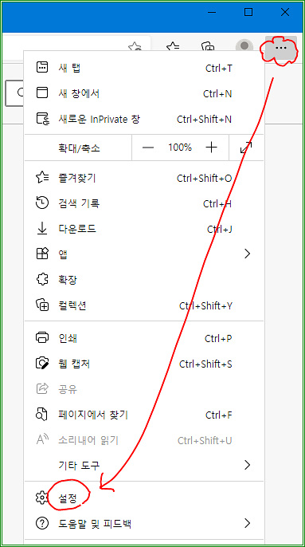Select the 새 창에서 menu item
The height and width of the screenshot is (547, 305).
(x=143, y=93)
